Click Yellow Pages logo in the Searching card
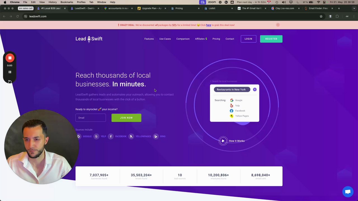The width and height of the screenshot is (358, 201). (x=232, y=116)
